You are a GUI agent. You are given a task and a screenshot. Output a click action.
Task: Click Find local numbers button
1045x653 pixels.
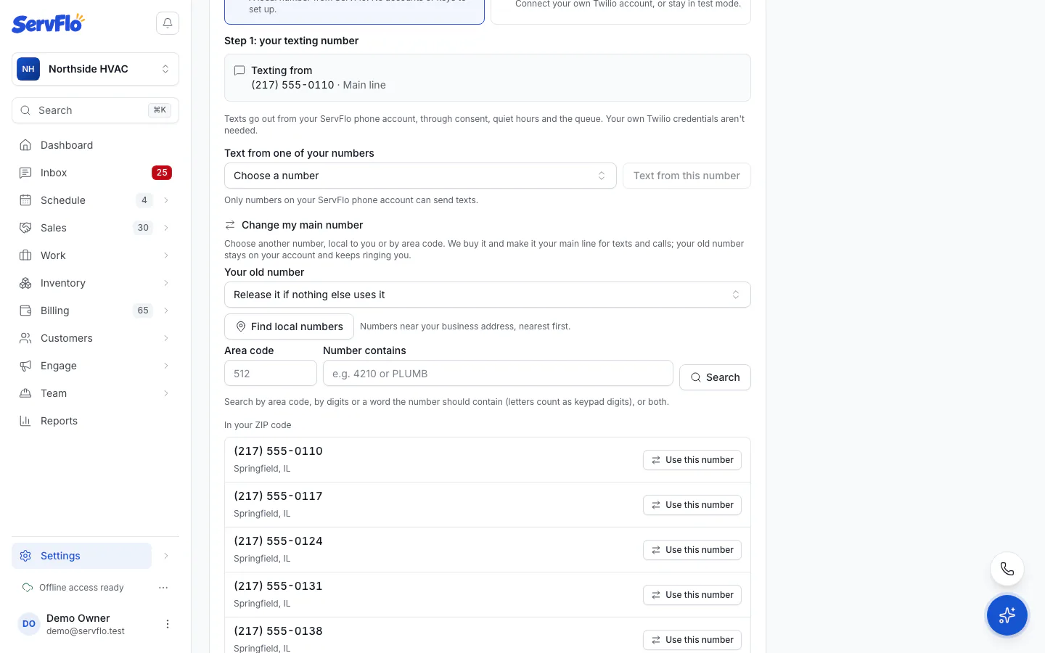tap(289, 326)
